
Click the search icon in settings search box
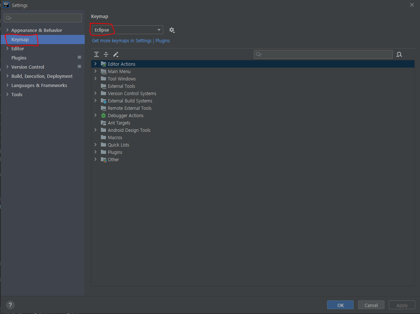pos(8,18)
